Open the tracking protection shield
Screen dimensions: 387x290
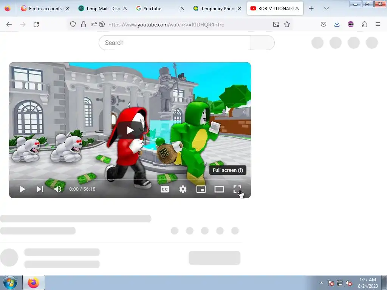(x=73, y=24)
